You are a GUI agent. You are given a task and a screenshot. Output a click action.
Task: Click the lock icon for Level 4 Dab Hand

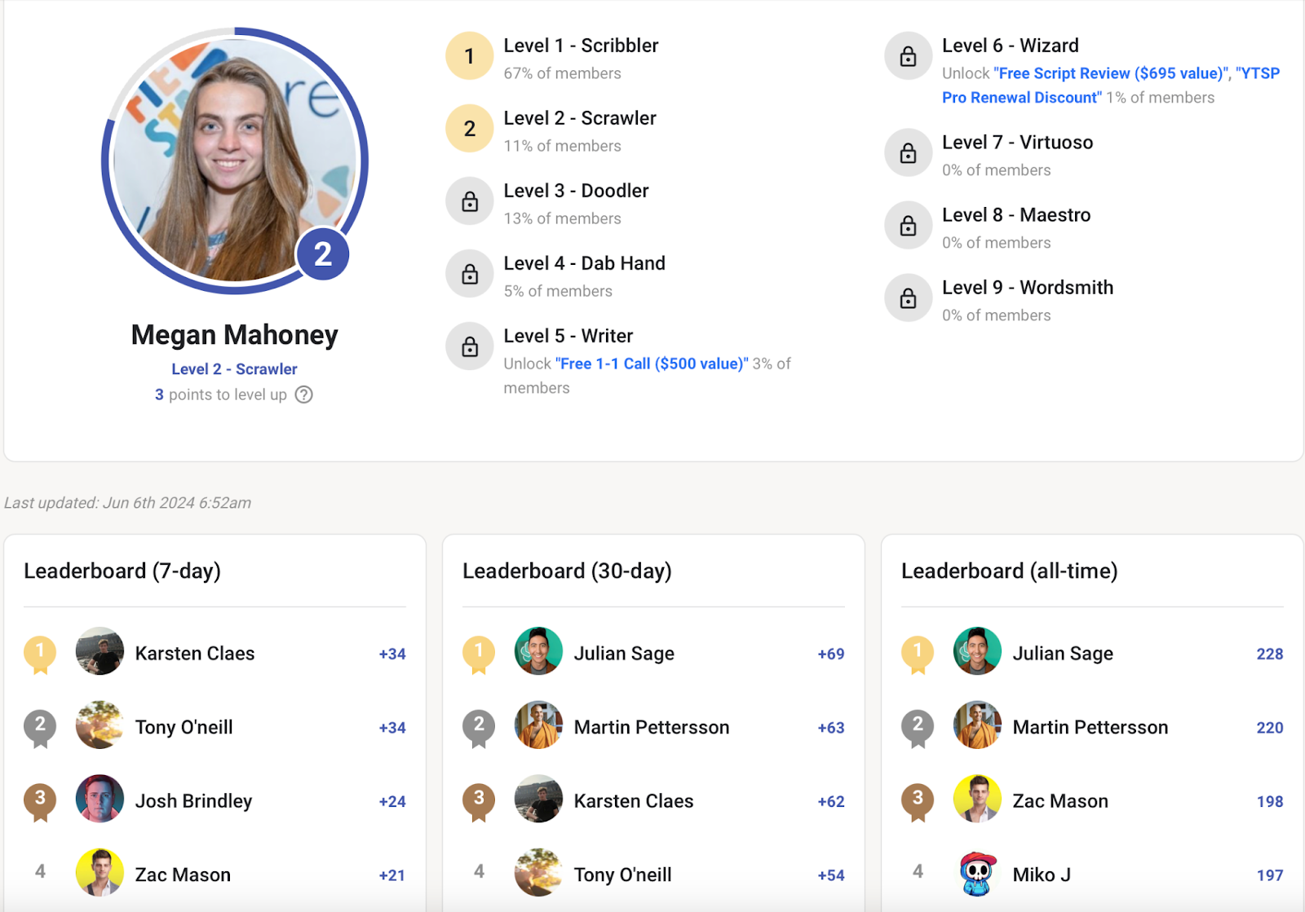pyautogui.click(x=469, y=274)
